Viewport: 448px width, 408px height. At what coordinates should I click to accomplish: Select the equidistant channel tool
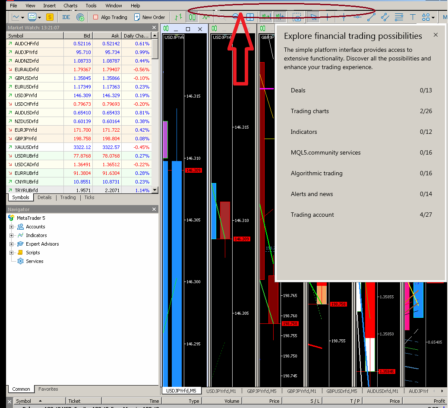click(x=385, y=17)
